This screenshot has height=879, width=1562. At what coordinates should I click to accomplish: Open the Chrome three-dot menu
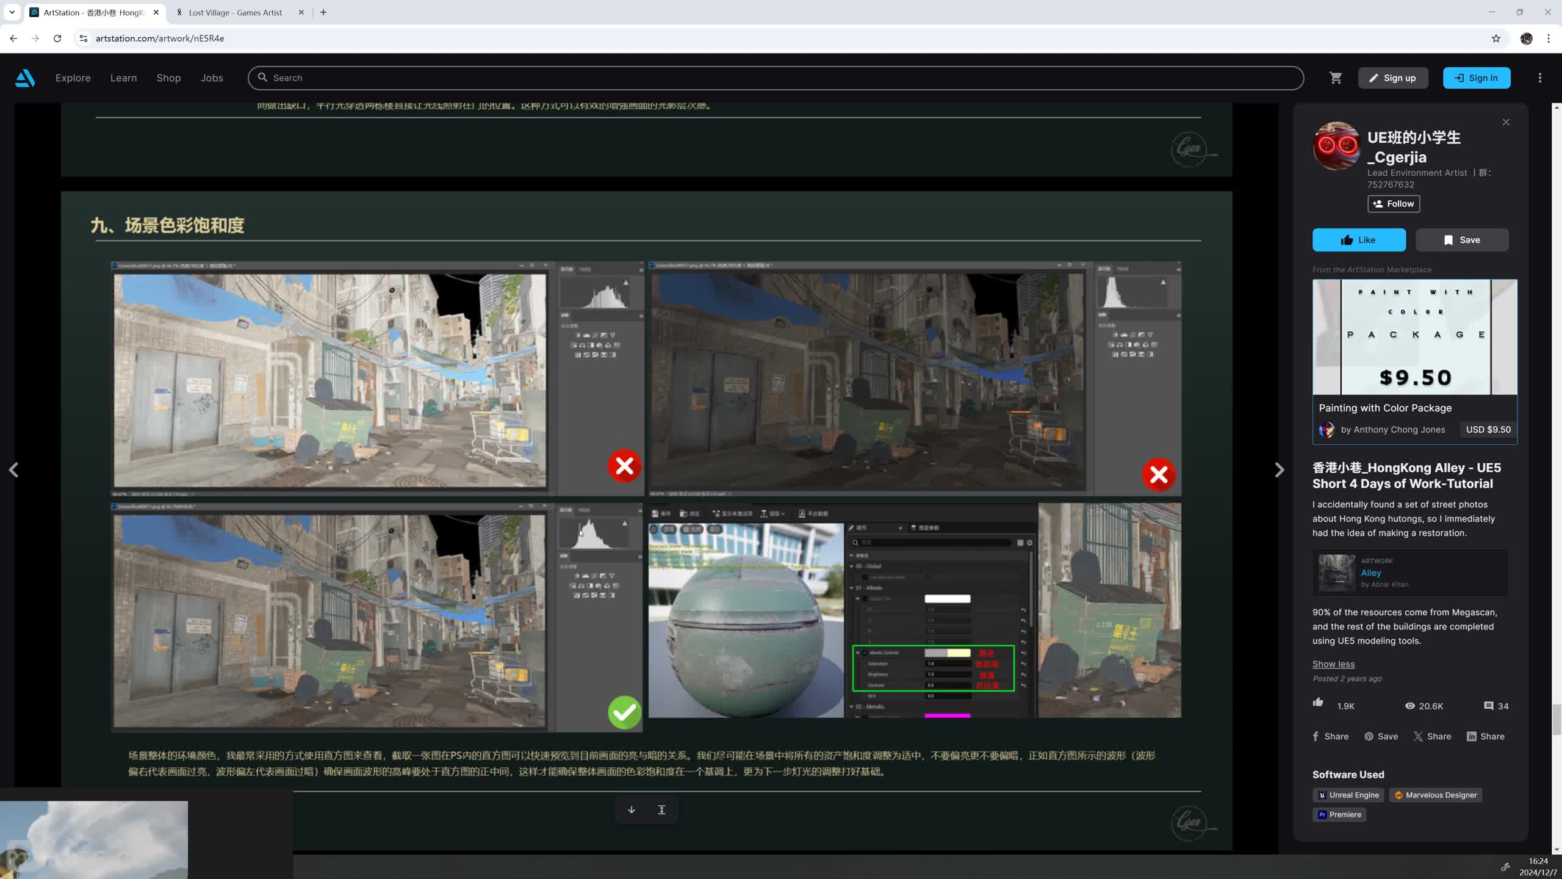coord(1549,38)
